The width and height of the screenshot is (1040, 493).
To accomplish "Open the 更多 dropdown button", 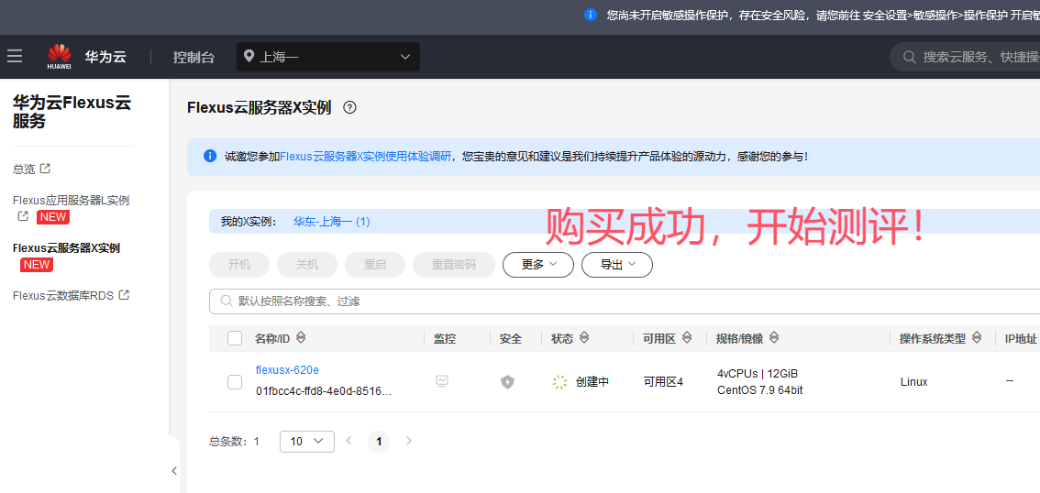I will [538, 265].
